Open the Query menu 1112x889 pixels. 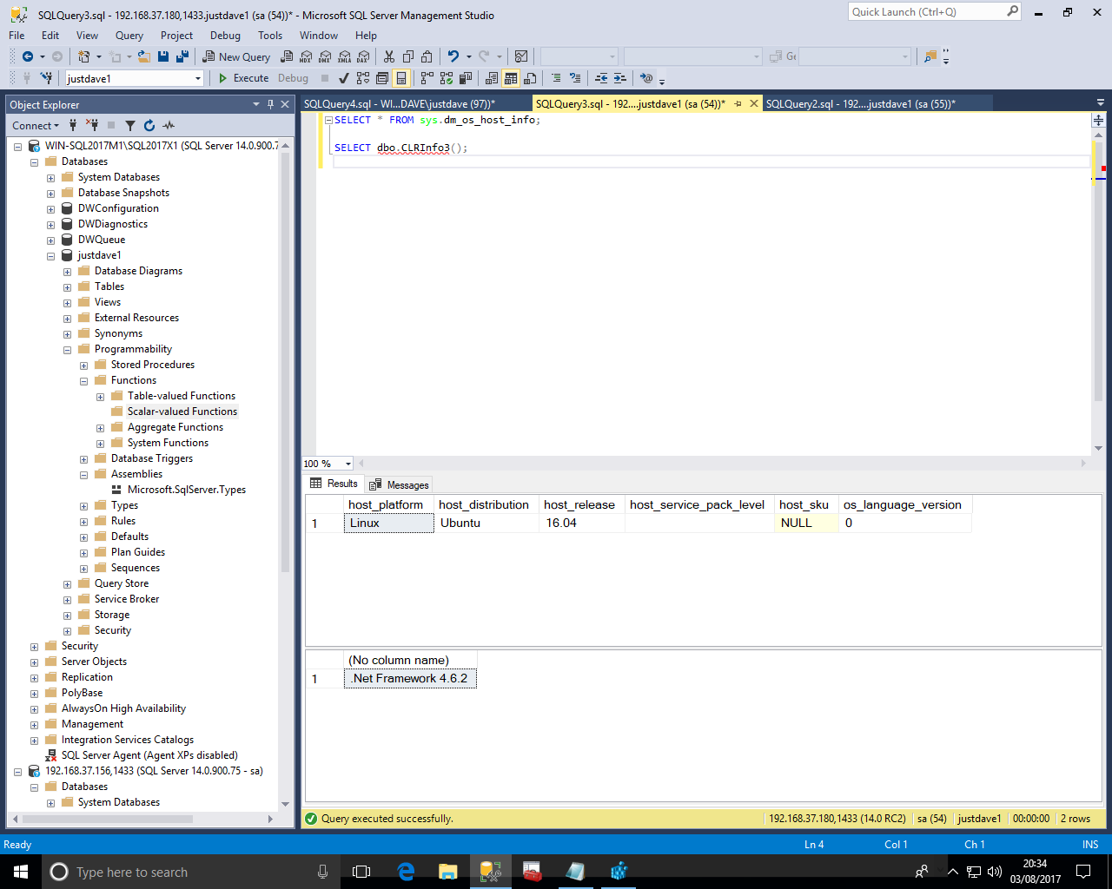129,36
